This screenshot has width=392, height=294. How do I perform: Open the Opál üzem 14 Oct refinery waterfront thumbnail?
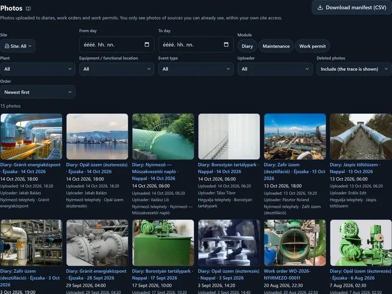coord(97,137)
